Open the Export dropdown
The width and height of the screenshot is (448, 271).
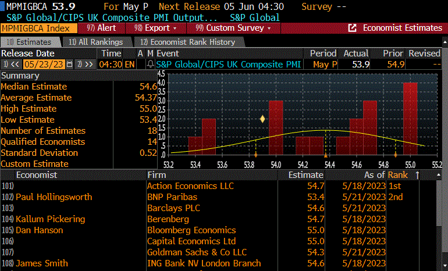pyautogui.click(x=155, y=28)
